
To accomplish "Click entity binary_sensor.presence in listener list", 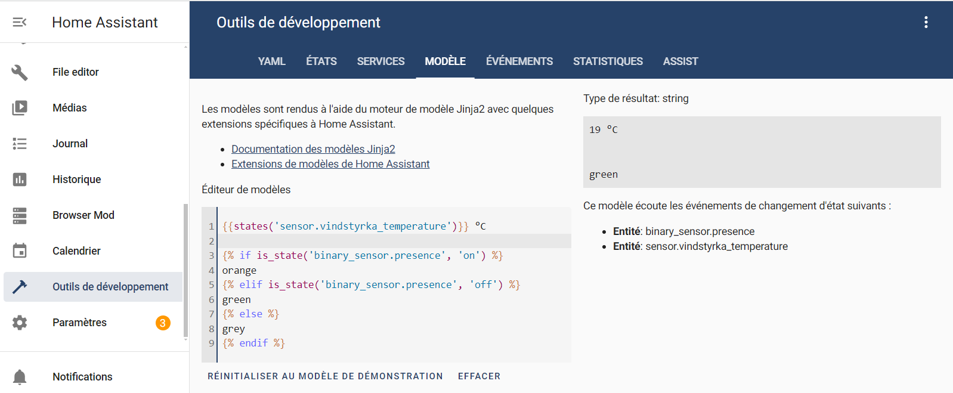I will [x=684, y=231].
